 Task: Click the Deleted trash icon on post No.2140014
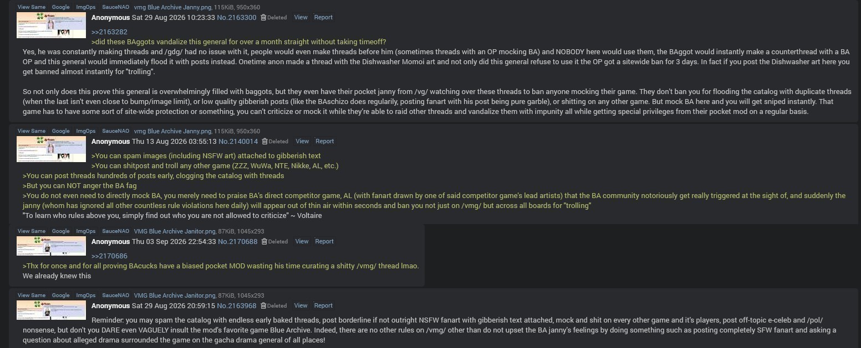coord(265,142)
